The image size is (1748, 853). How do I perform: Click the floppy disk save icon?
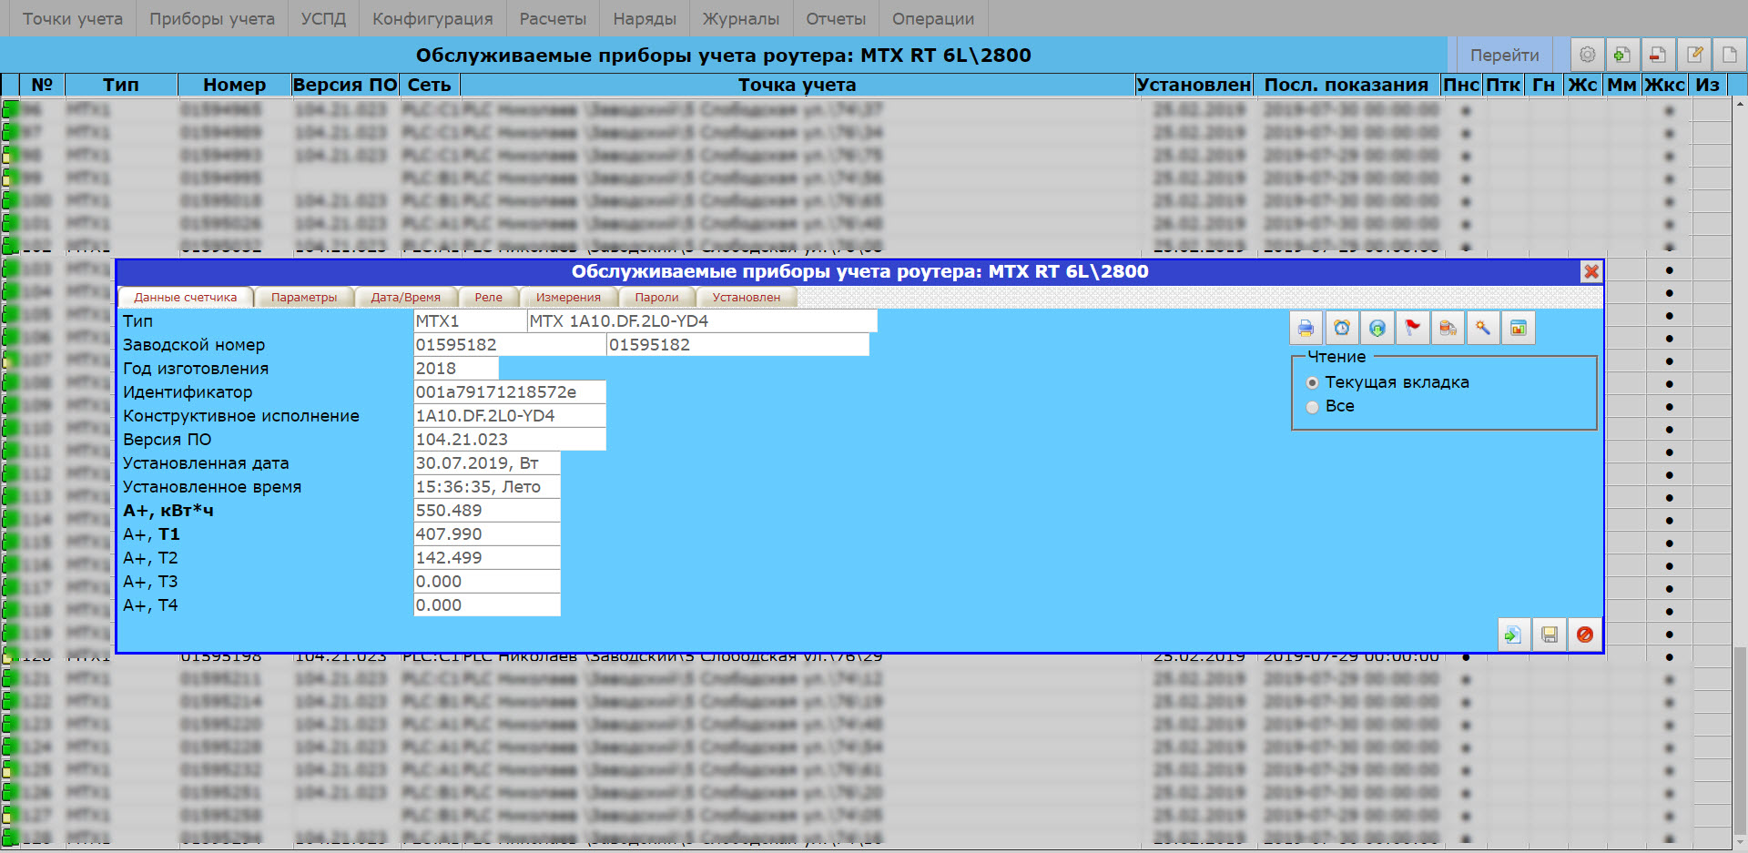(1549, 635)
